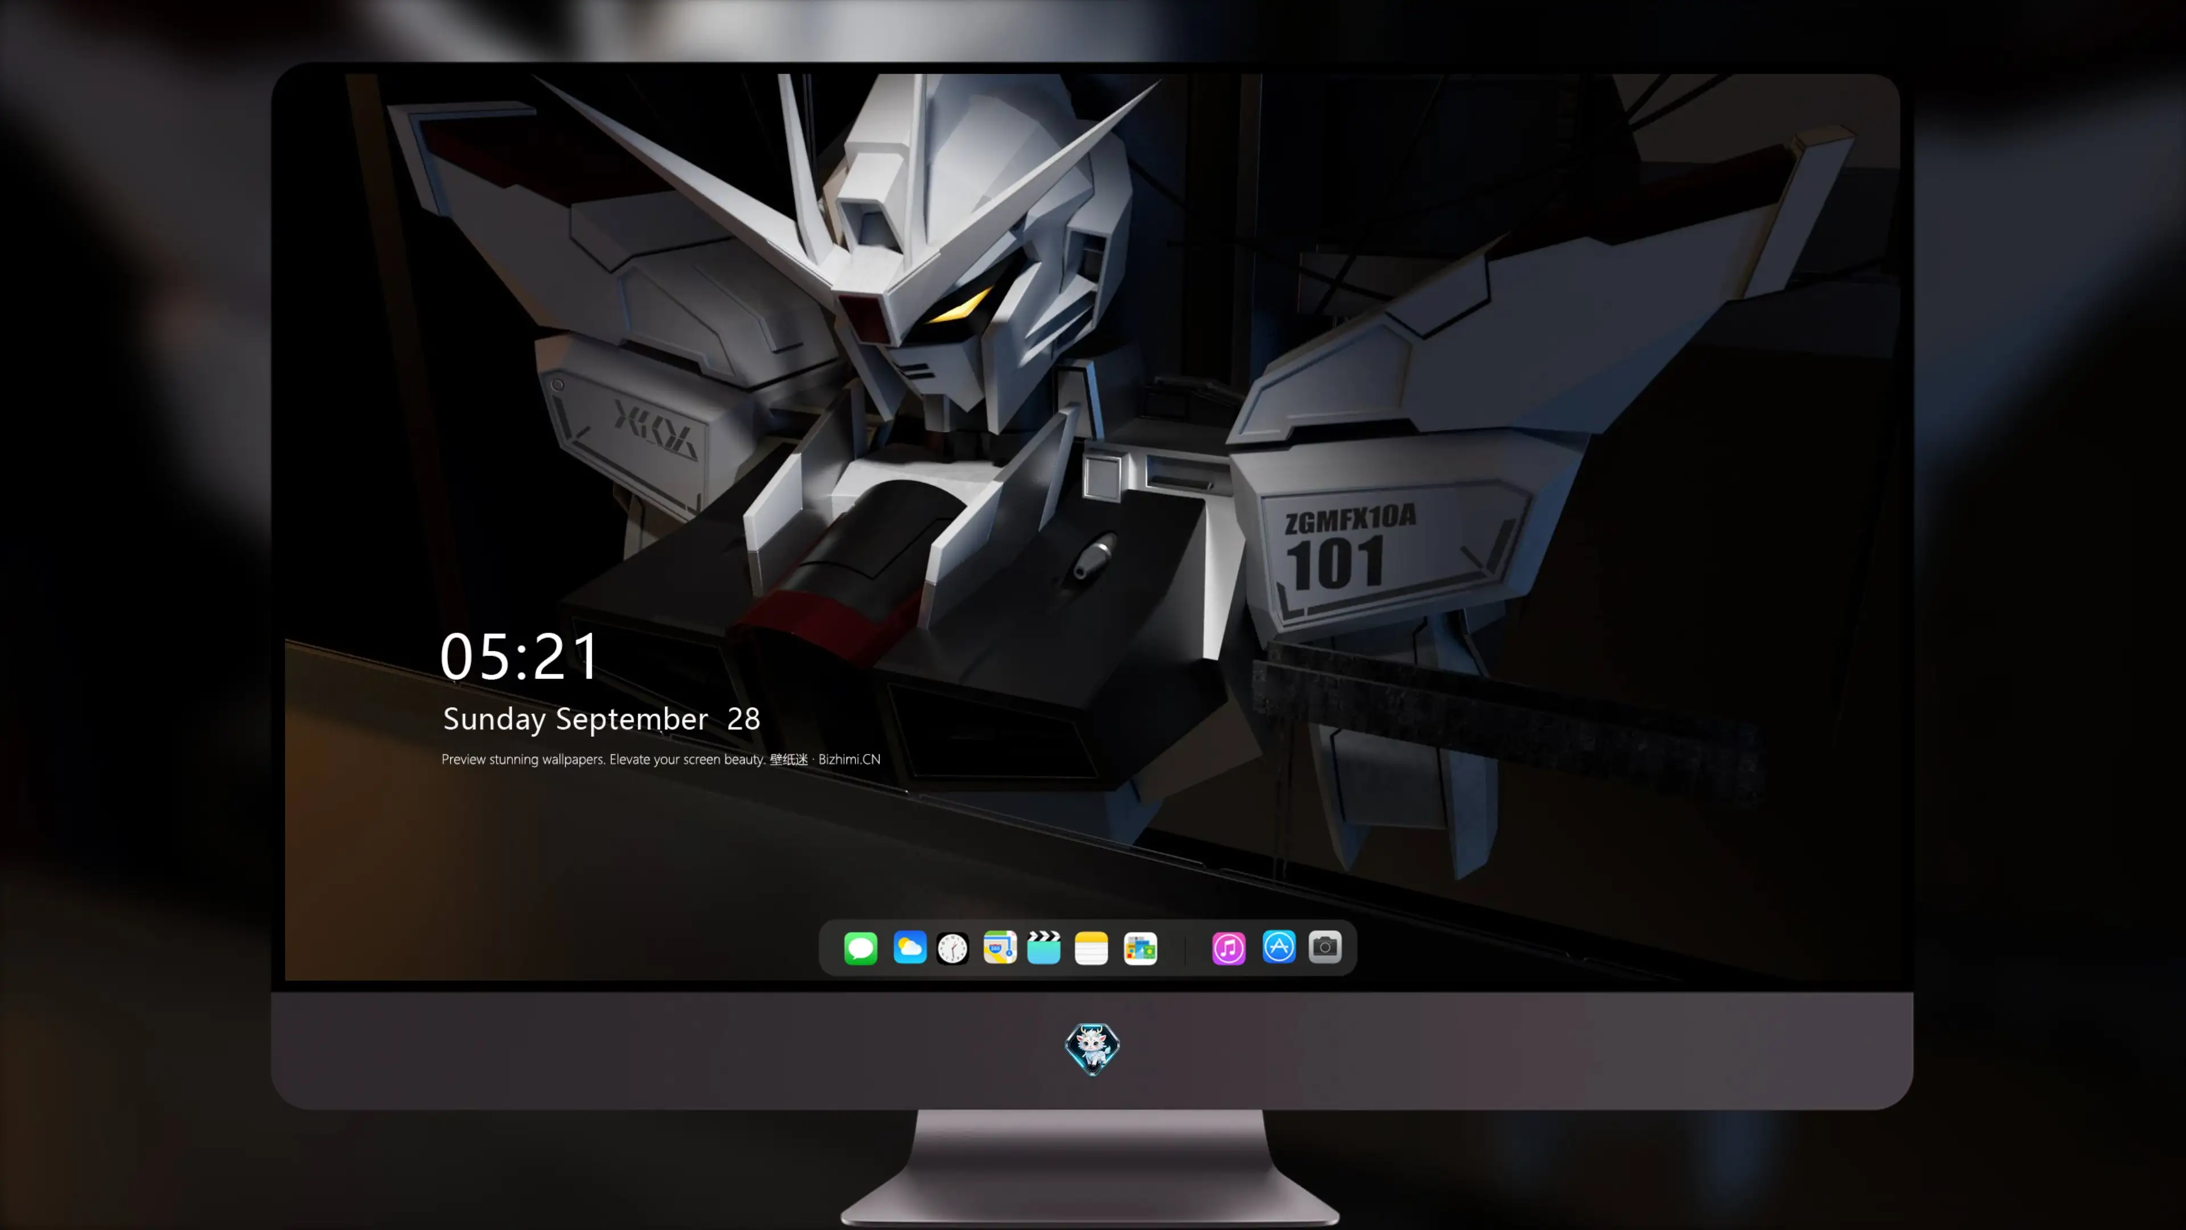The image size is (2186, 1230).
Task: Click the 05:21 clock display
Action: tap(519, 656)
